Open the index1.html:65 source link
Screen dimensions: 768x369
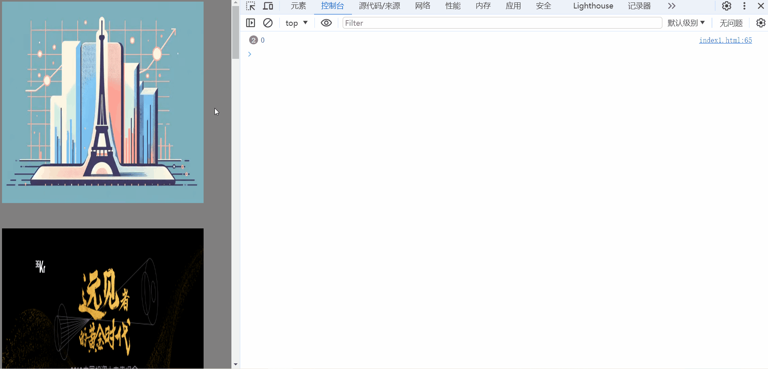click(x=725, y=40)
